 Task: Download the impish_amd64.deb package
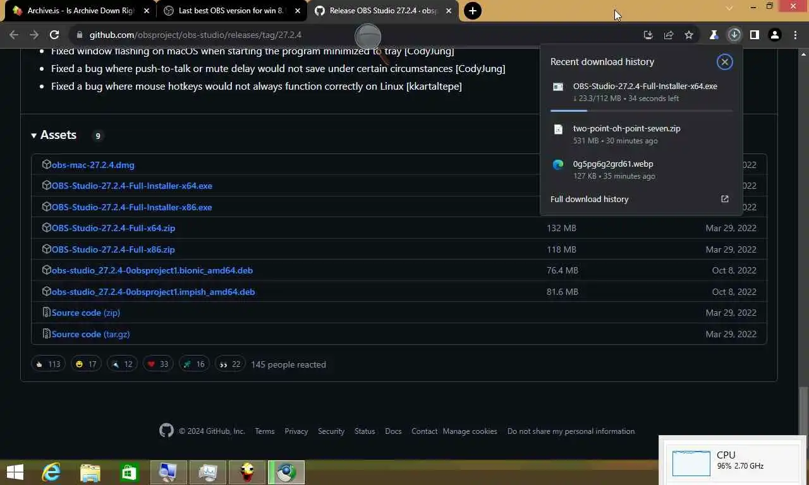[153, 292]
